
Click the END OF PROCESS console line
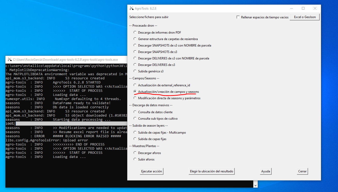55,144
